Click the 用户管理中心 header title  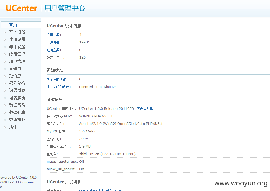(x=64, y=8)
